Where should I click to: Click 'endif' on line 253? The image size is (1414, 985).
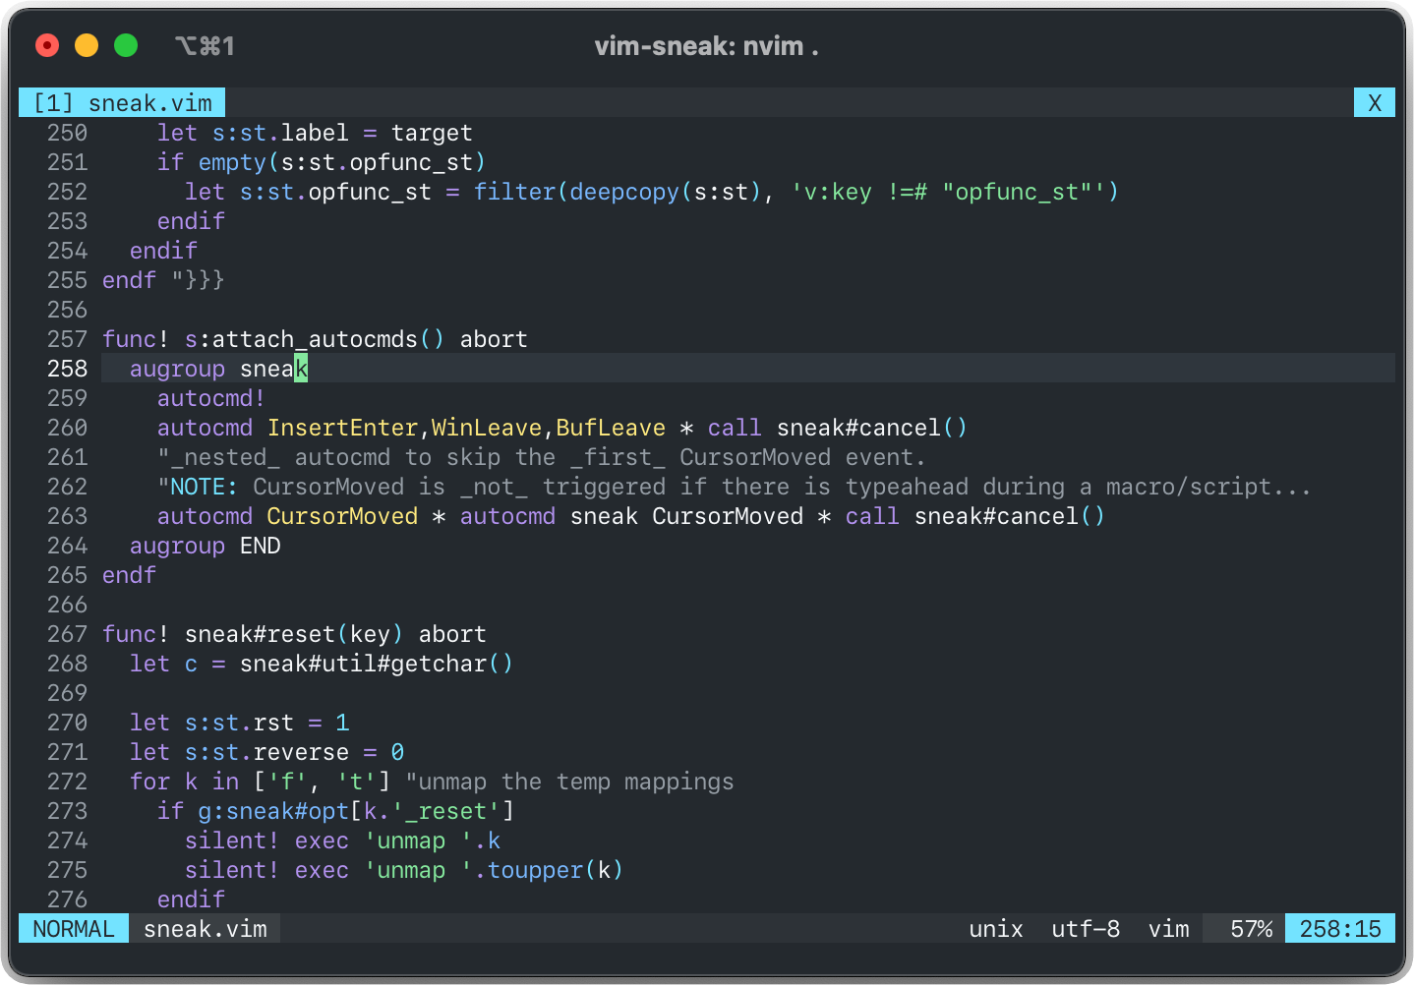191,221
